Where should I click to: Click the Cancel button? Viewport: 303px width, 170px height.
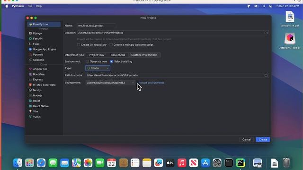246,140
